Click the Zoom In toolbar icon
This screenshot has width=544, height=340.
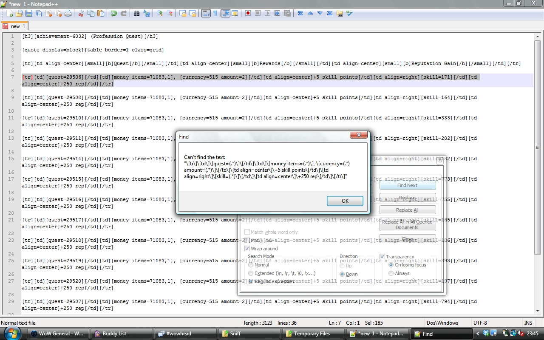tap(160, 14)
